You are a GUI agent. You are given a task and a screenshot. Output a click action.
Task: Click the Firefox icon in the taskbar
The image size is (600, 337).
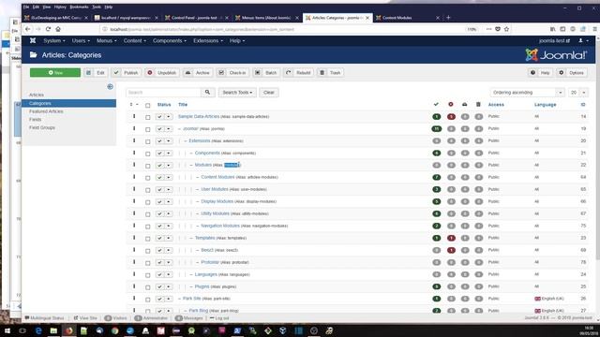pyautogui.click(x=68, y=330)
